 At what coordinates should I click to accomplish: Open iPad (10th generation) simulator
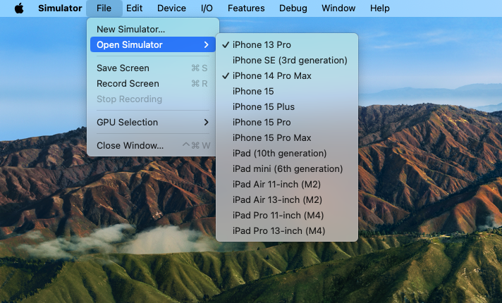coord(287,153)
